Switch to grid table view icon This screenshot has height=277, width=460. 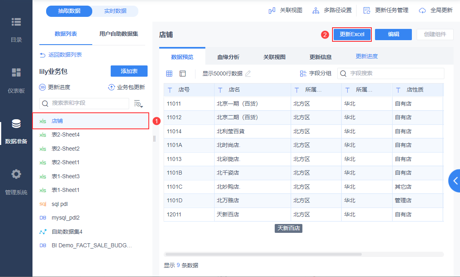[169, 73]
